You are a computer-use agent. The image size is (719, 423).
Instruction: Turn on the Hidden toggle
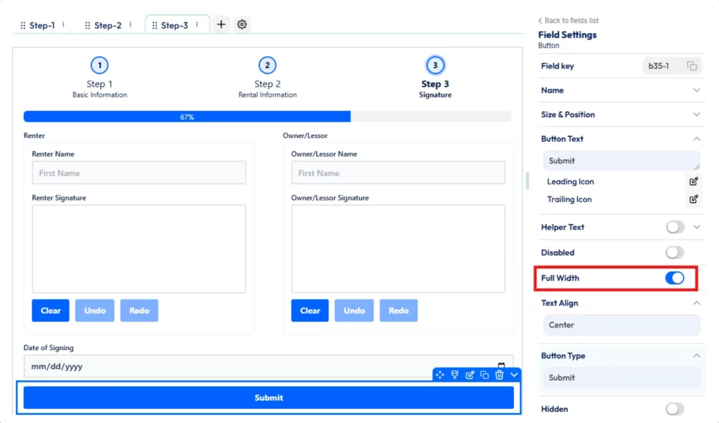(x=675, y=408)
